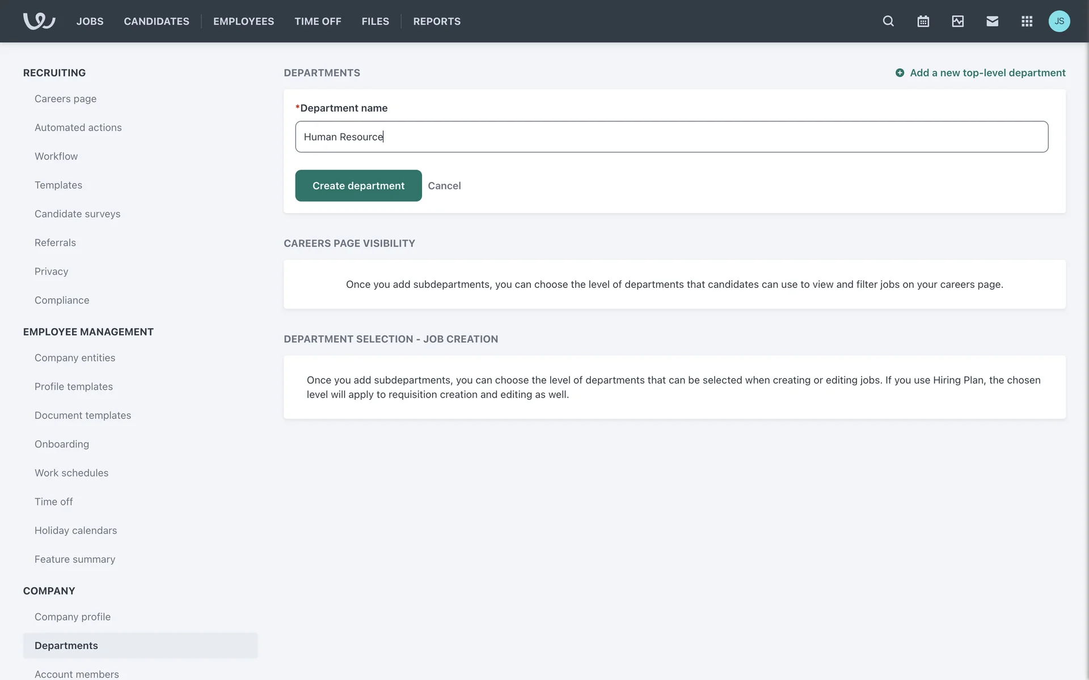This screenshot has width=1089, height=680.
Task: Add a new top-level department link
Action: point(987,73)
